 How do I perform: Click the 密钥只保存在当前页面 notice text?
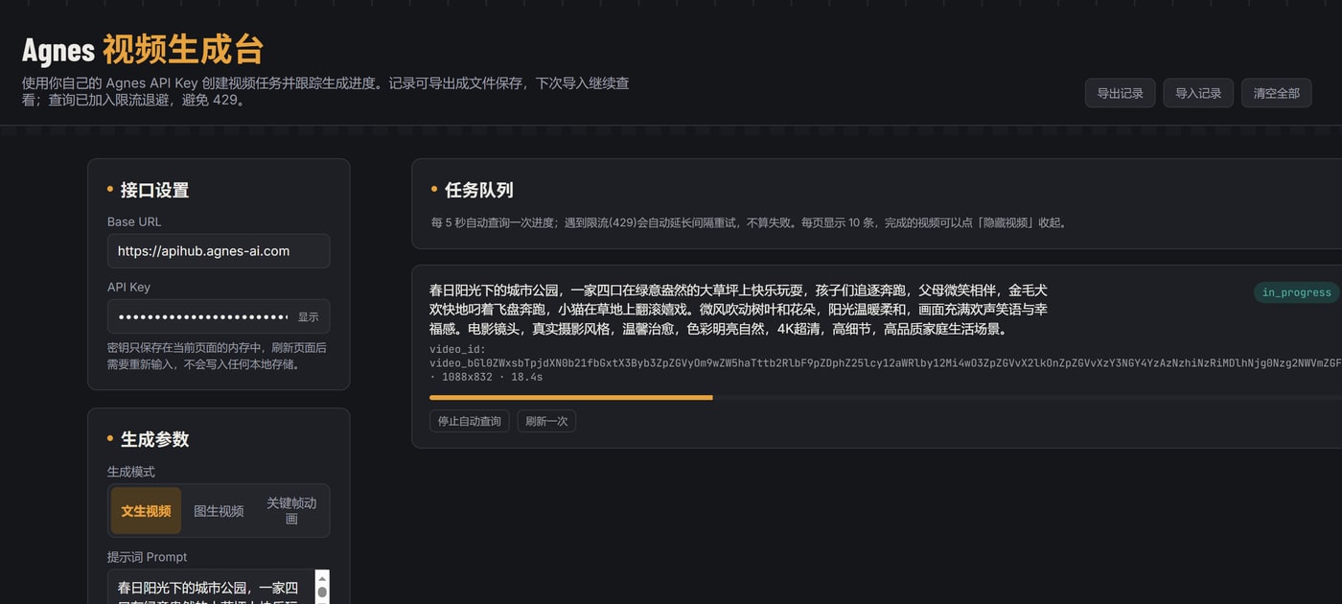coord(217,356)
